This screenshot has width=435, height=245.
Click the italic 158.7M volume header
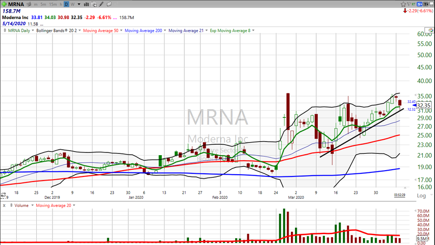coord(11,11)
